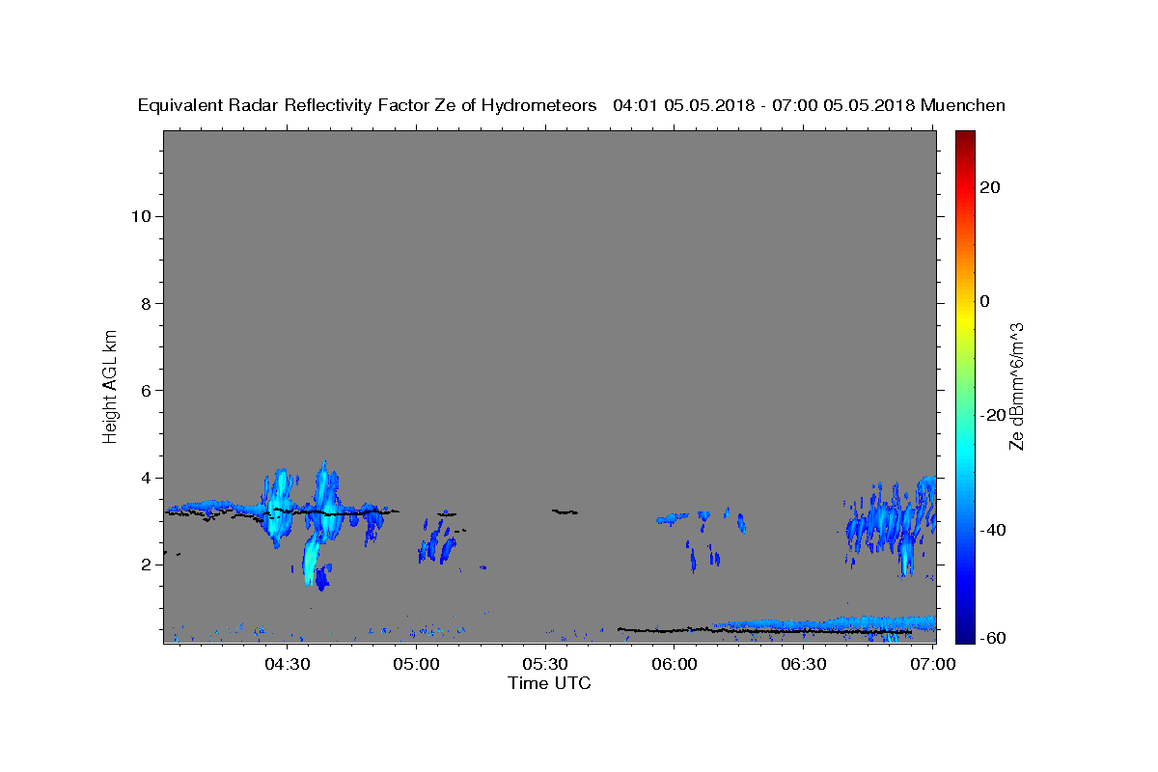This screenshot has width=1158, height=772.
Task: Click the colorbar label '-40'
Action: click(x=994, y=529)
